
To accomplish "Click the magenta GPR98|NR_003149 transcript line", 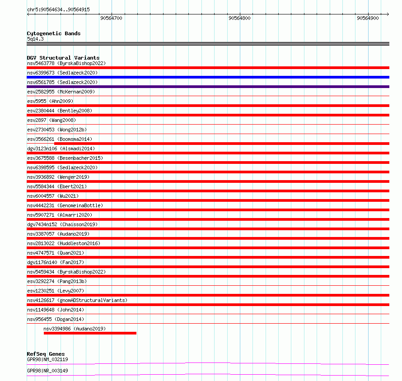I will pos(208,375).
